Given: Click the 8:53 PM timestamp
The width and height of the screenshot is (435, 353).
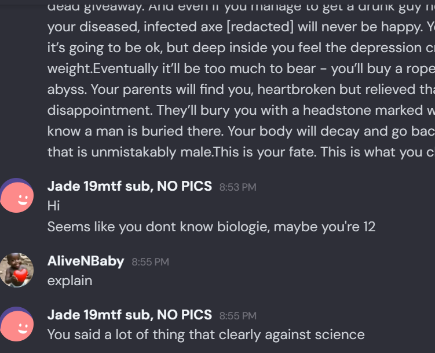Looking at the screenshot, I should pyautogui.click(x=237, y=187).
